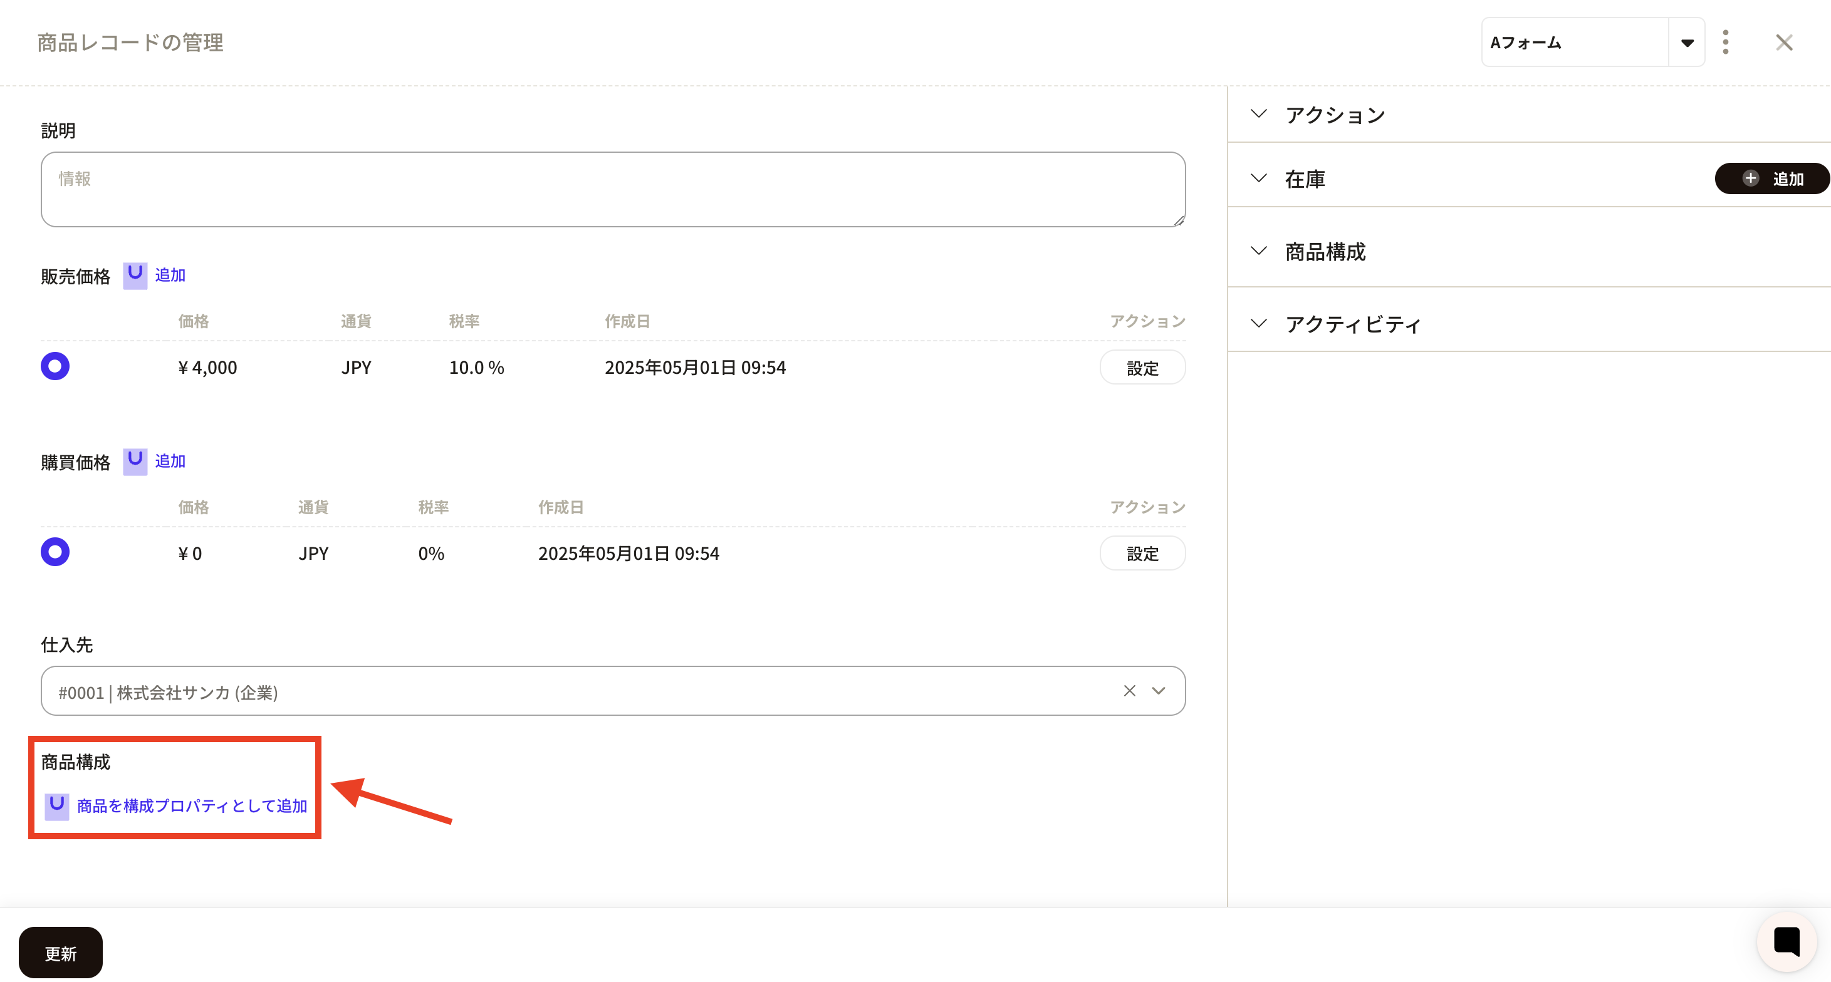Image resolution: width=1831 pixels, height=982 pixels.
Task: Click 設定 button for the selling price row
Action: 1142,368
